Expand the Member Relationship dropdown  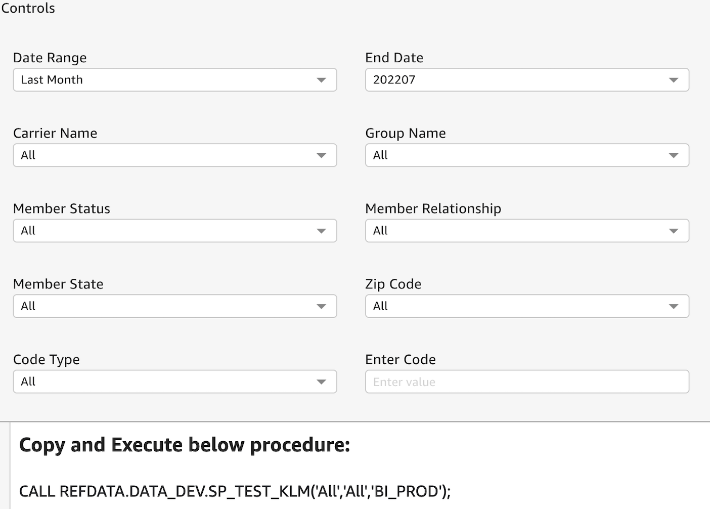(x=526, y=230)
